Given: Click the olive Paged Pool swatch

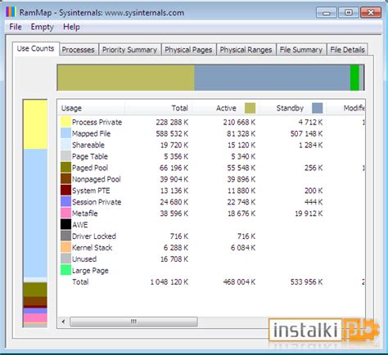Looking at the screenshot, I should [x=65, y=168].
